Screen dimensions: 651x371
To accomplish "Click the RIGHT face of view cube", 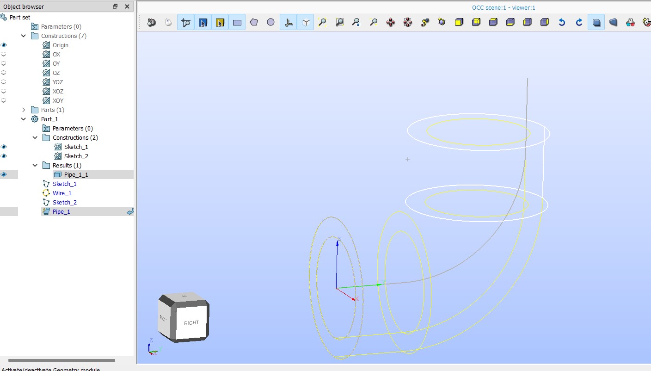I will pyautogui.click(x=191, y=322).
